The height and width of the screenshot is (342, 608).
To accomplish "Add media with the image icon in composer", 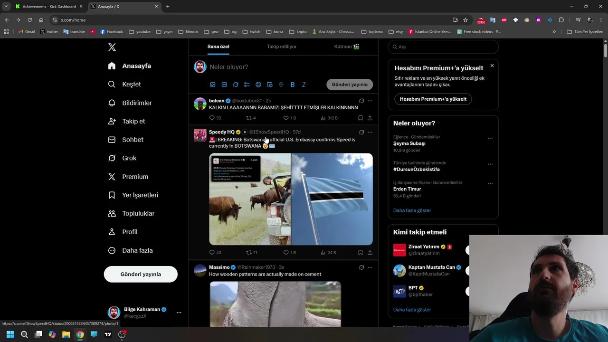I will coord(213,85).
